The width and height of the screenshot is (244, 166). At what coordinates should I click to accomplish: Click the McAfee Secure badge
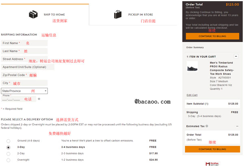(212, 164)
